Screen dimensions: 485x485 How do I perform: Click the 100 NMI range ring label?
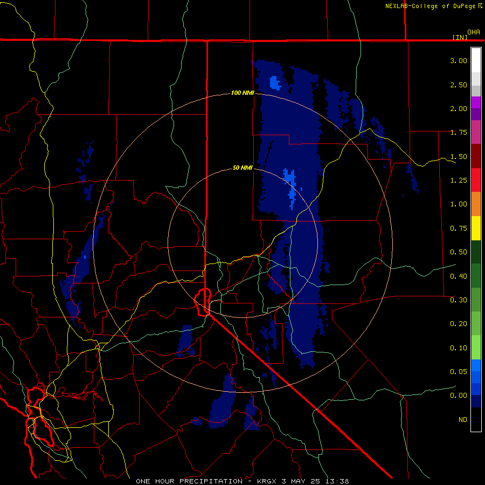(242, 93)
